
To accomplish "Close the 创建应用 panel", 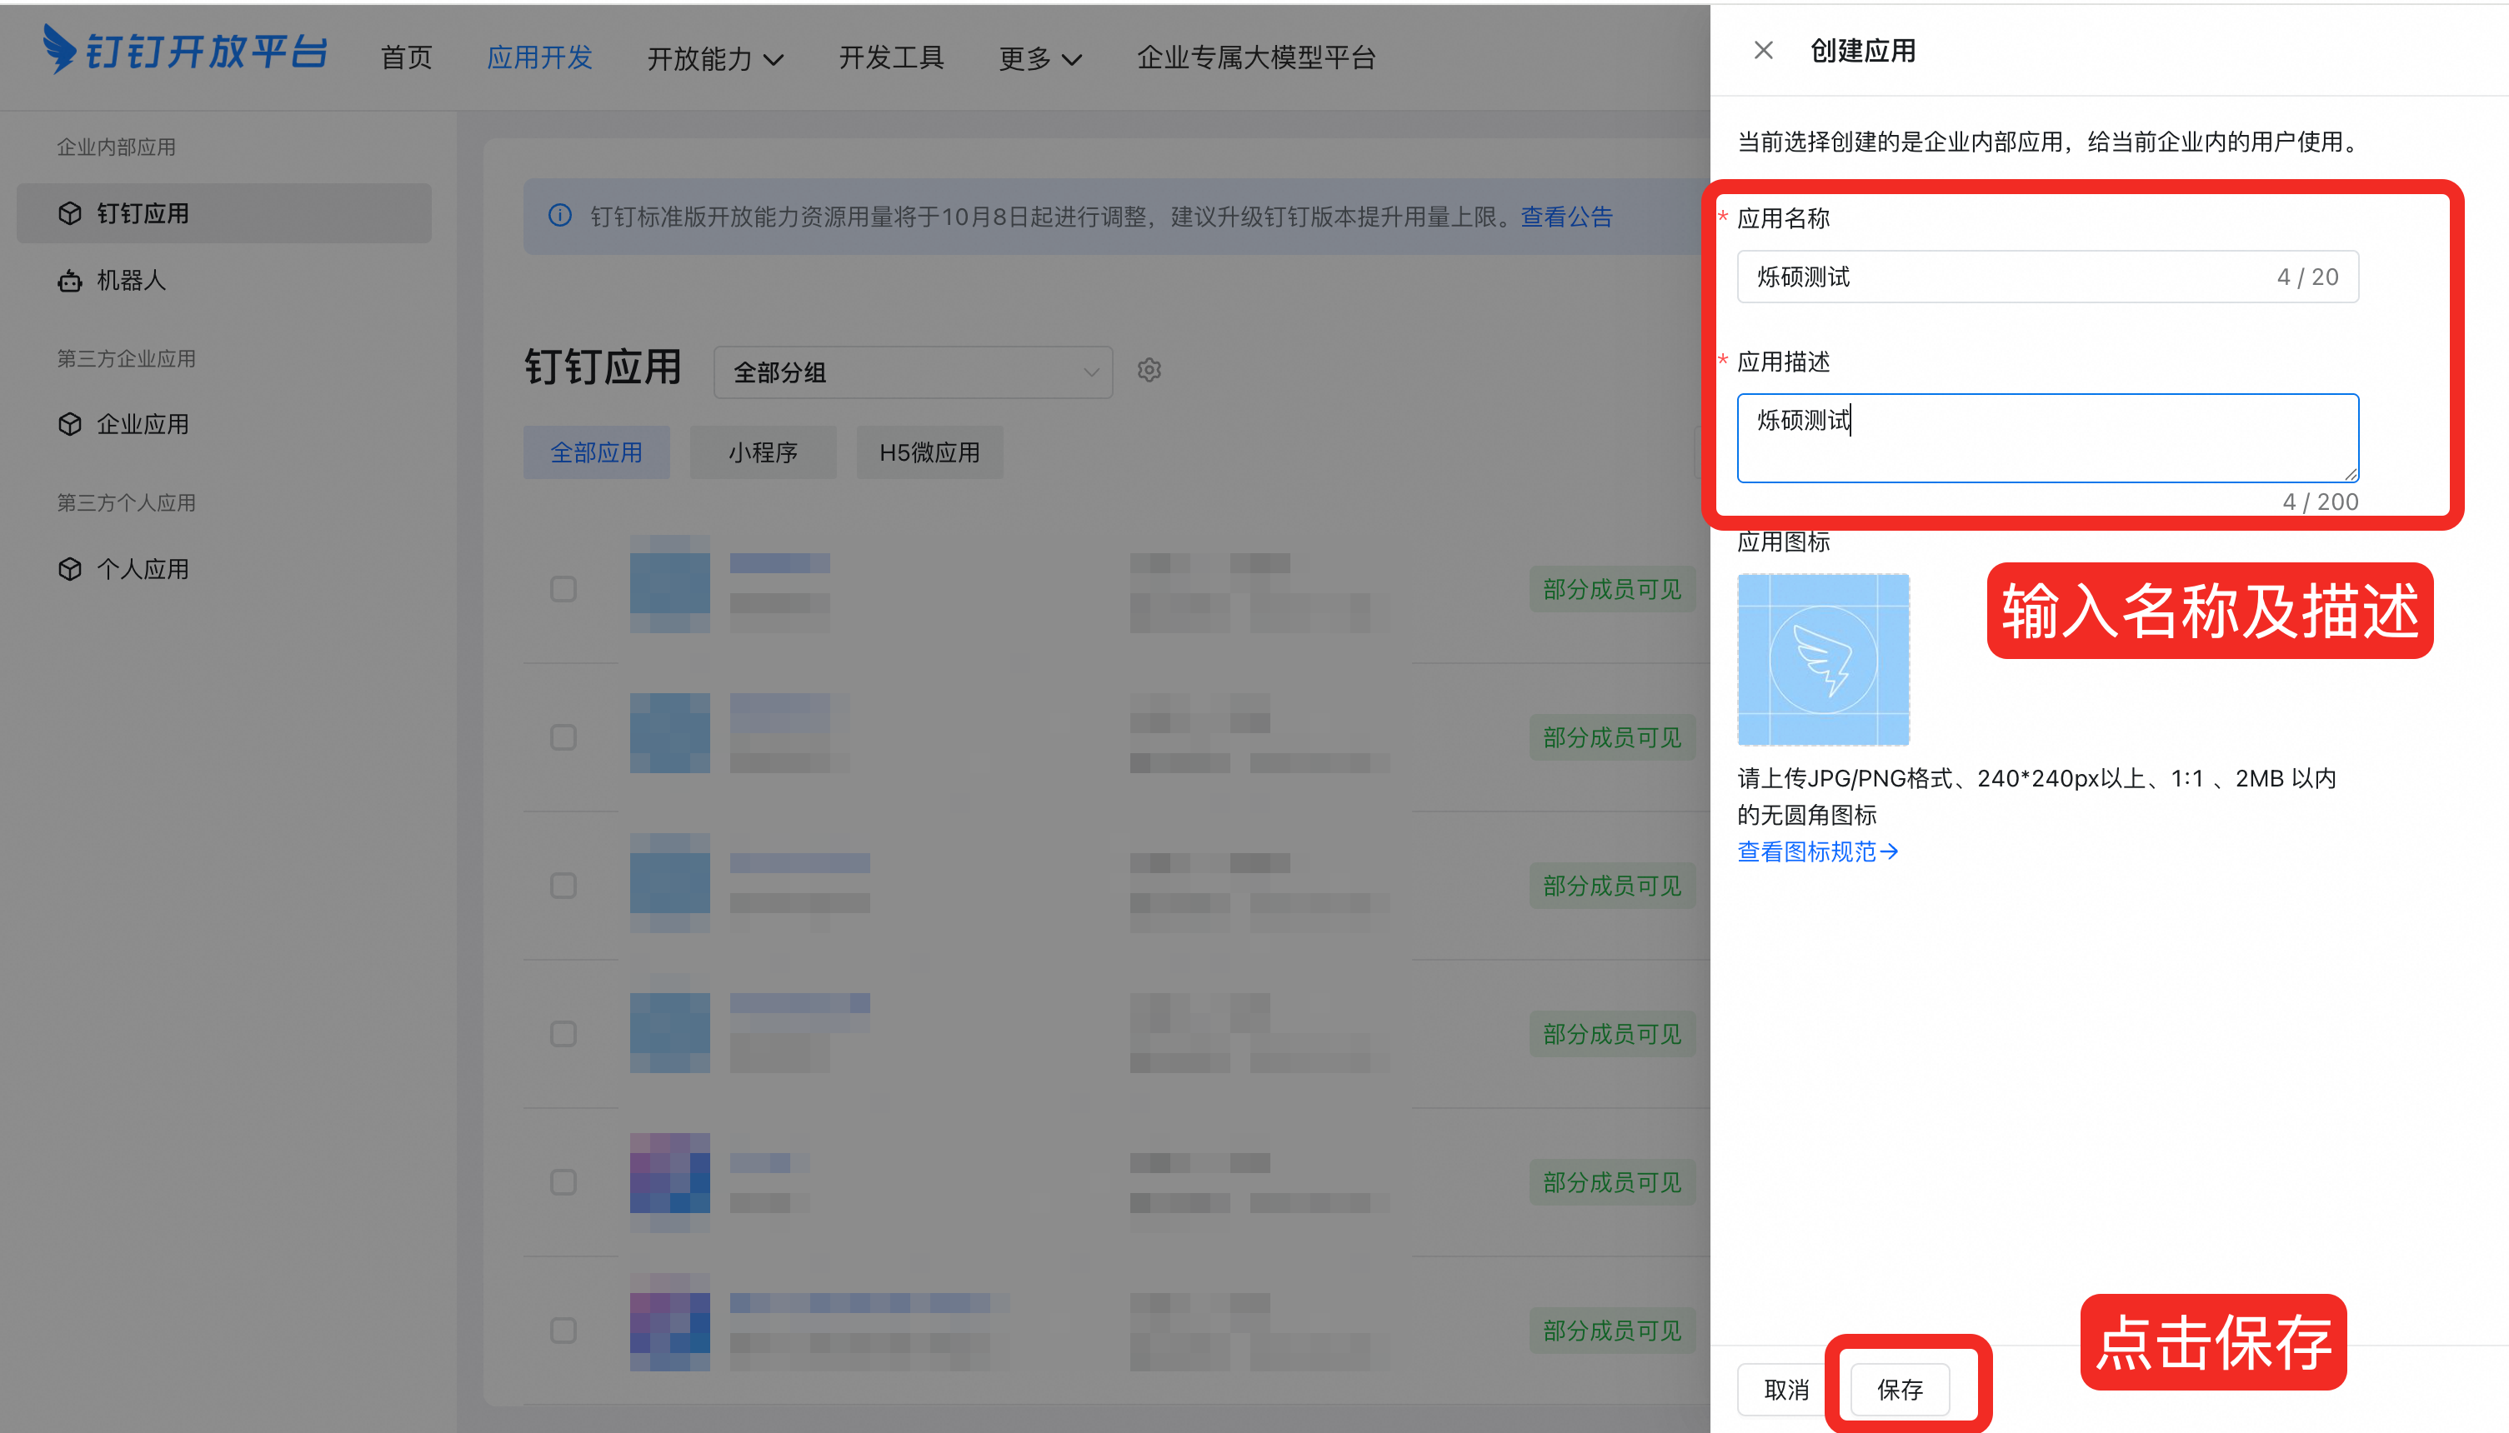I will pyautogui.click(x=1764, y=50).
